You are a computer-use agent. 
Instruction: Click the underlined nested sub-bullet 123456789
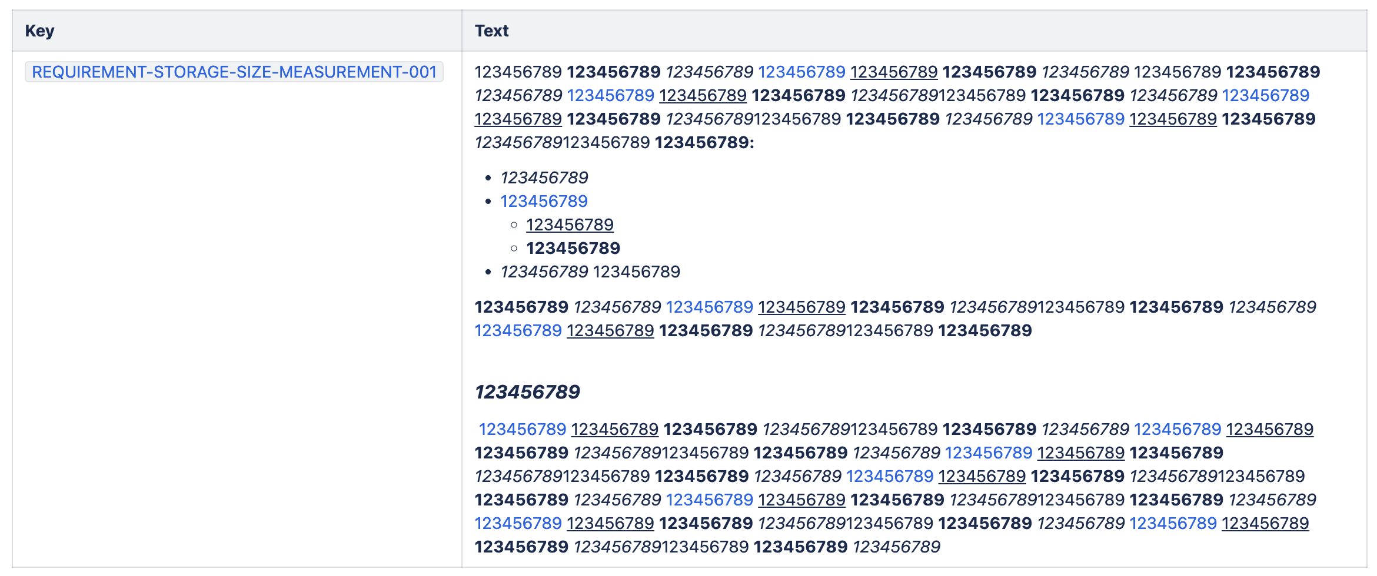coord(570,225)
